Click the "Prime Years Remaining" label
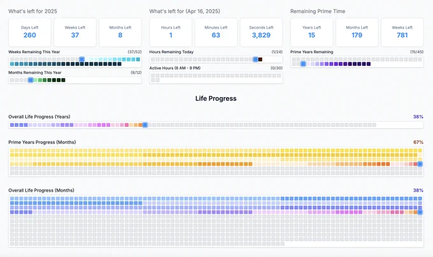Viewport: 433px width, 257px height. (x=311, y=52)
